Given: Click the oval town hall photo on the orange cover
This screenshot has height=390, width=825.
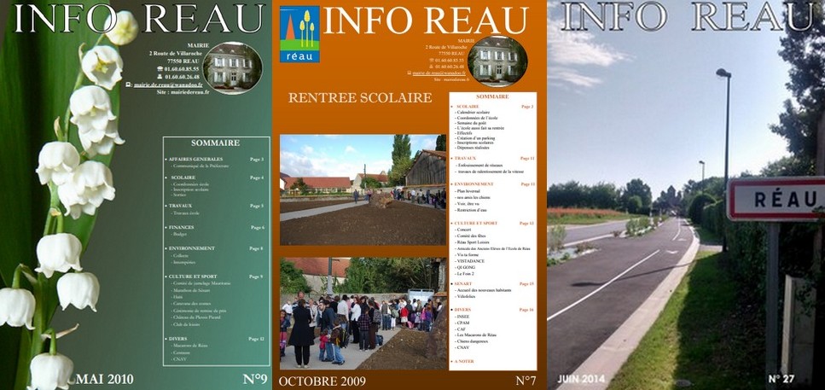Looking at the screenshot, I should (497, 61).
